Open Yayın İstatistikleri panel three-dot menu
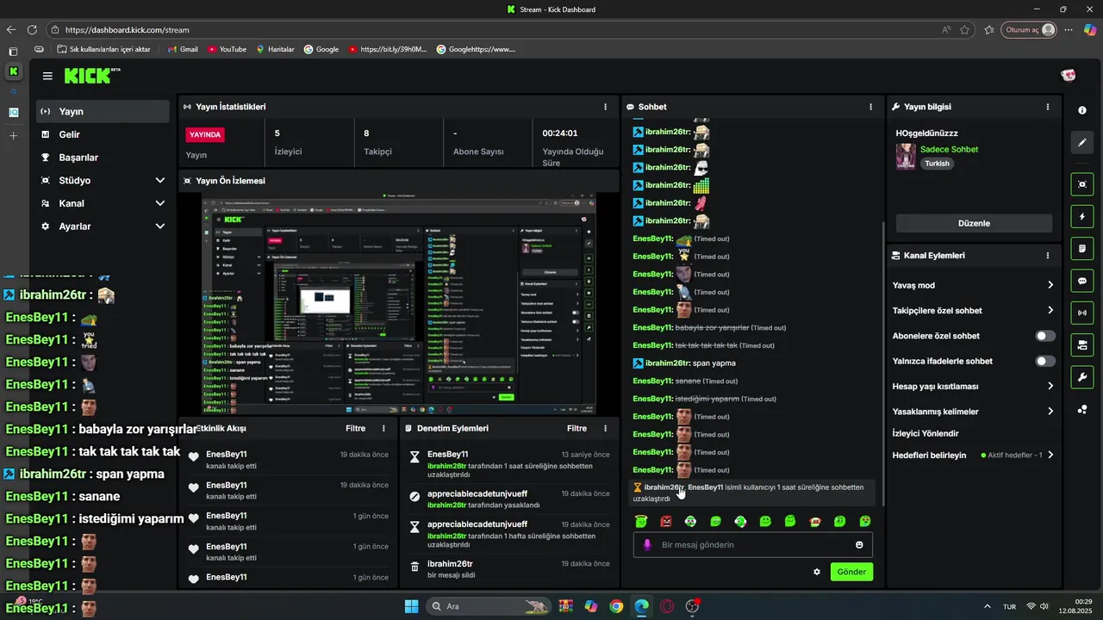 point(606,107)
